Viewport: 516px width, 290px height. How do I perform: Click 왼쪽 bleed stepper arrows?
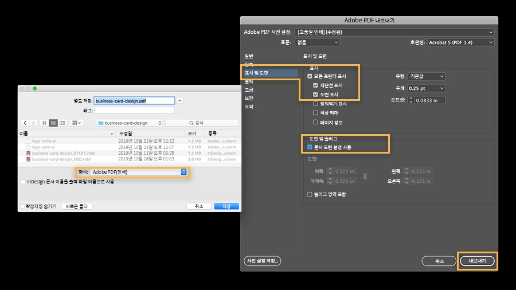[x=406, y=171]
